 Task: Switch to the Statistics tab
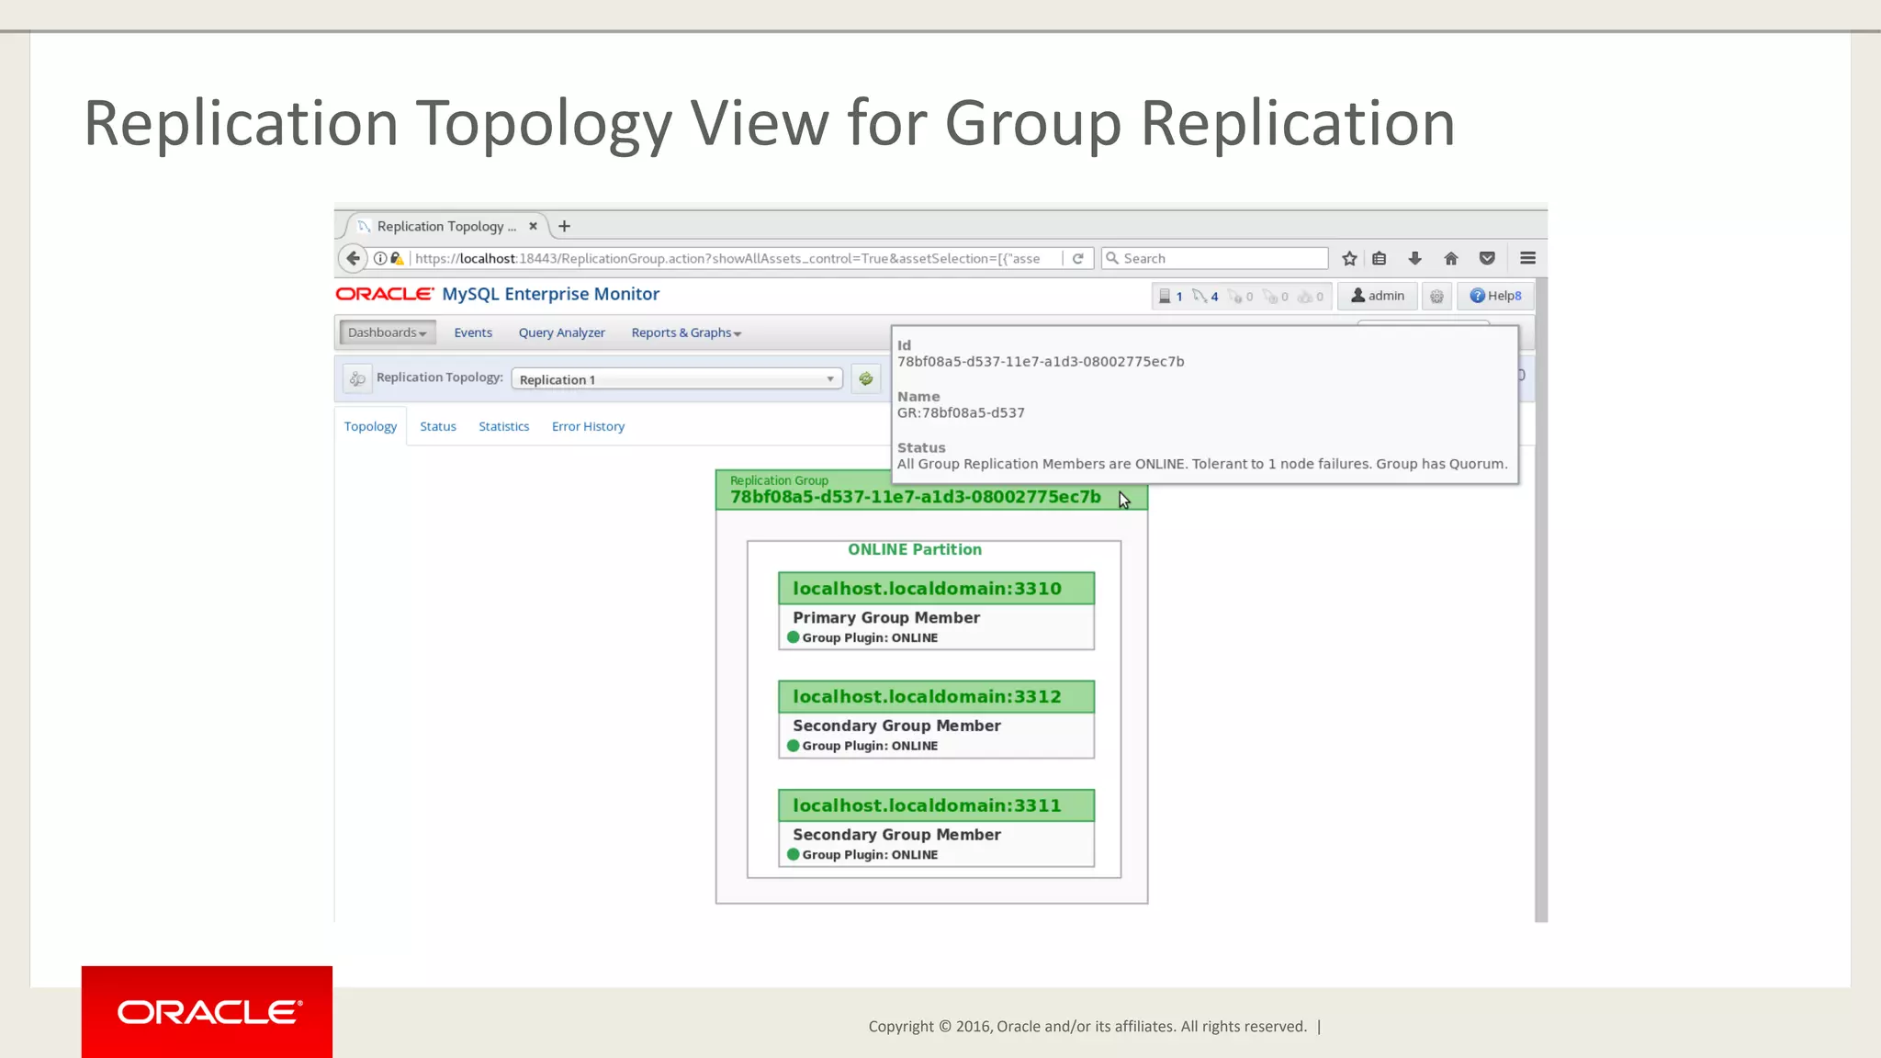tap(503, 426)
